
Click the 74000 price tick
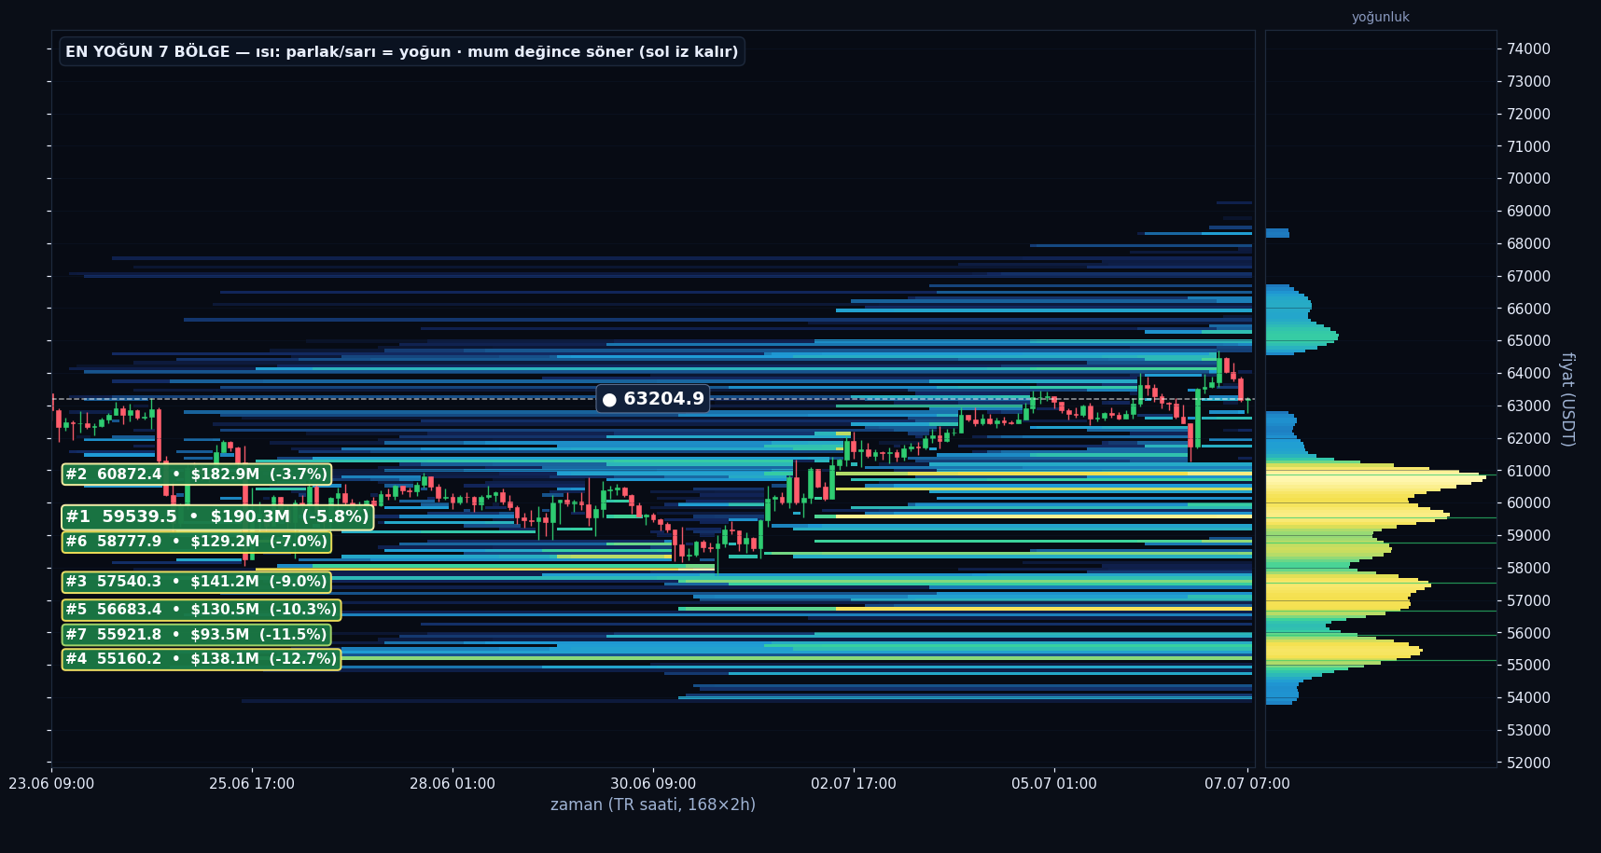(x=1529, y=48)
